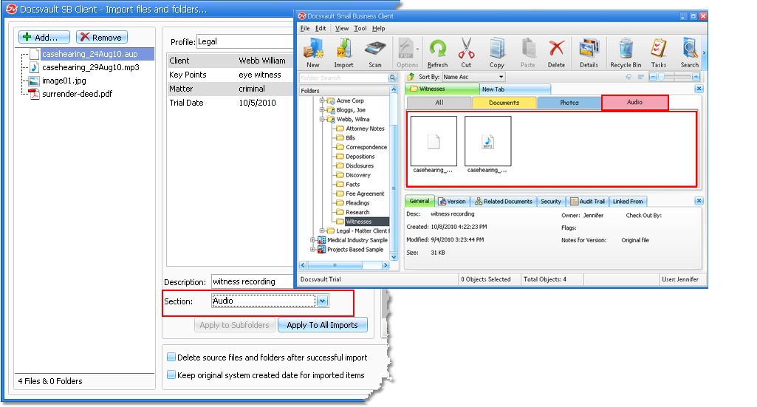Open the Sort By Name Asc dropdown
The image size is (757, 407).
[501, 77]
